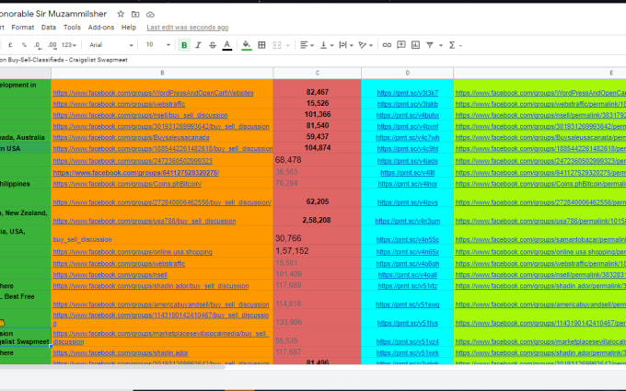Viewport: 626px width, 391px height.
Task: Expand merge cells dropdown arrow
Action: click(288, 45)
